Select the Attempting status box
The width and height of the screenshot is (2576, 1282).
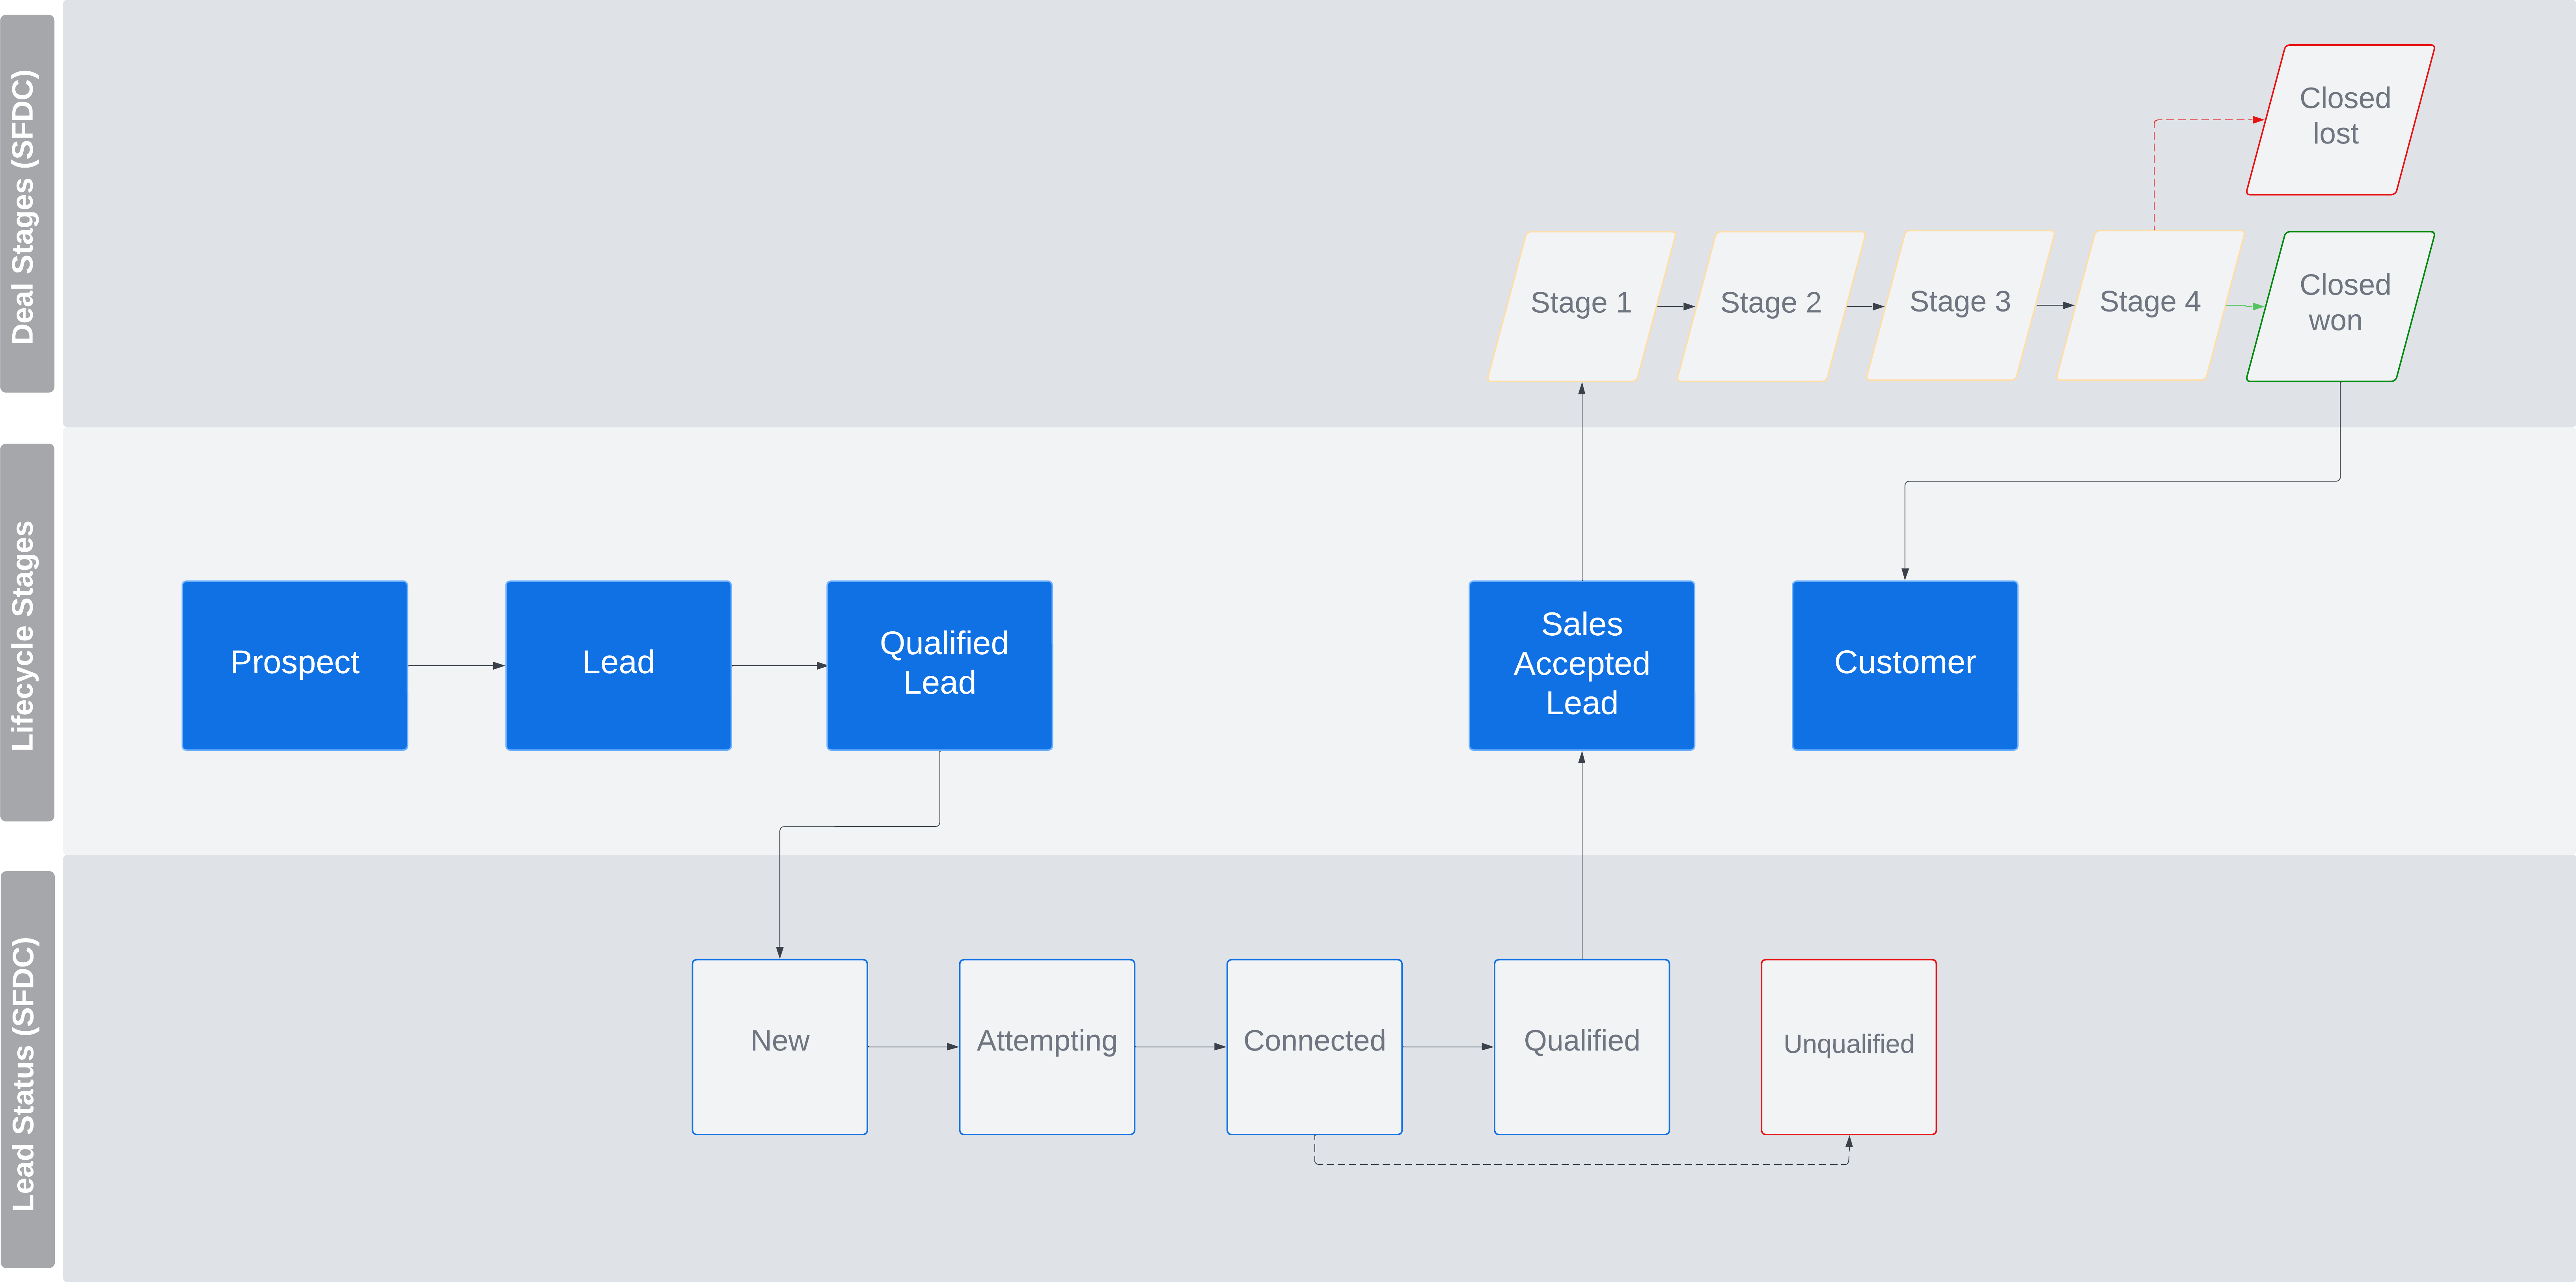1047,1047
